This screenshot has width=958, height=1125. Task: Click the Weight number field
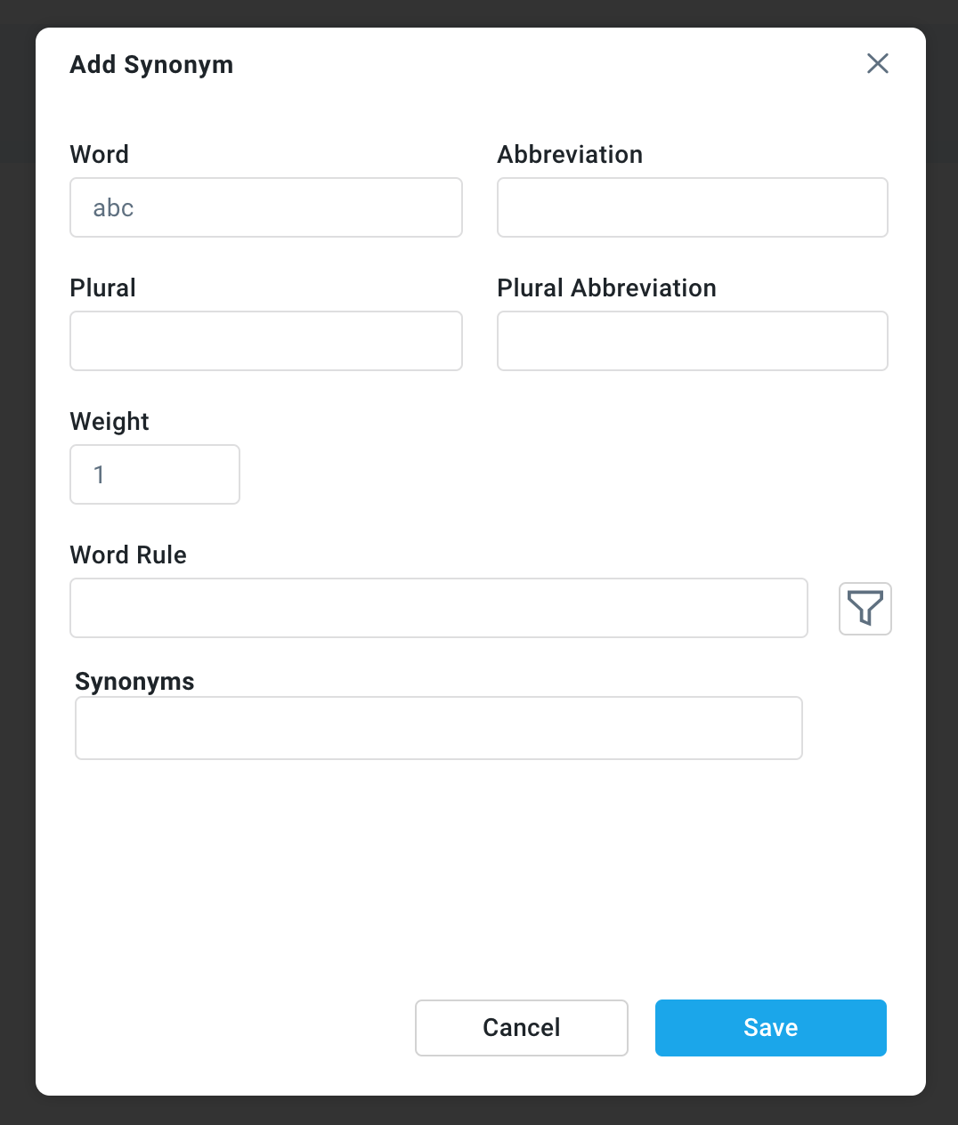[x=155, y=474]
